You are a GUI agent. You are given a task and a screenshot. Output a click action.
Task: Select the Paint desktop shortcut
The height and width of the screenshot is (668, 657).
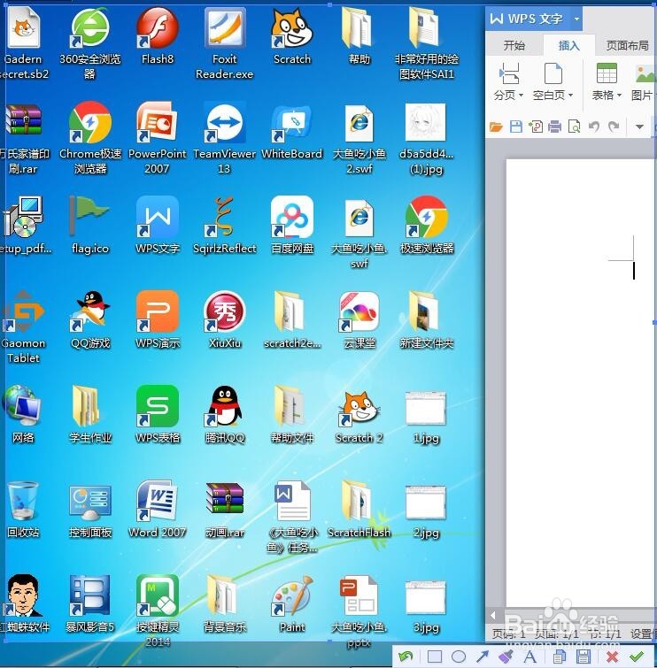click(292, 603)
